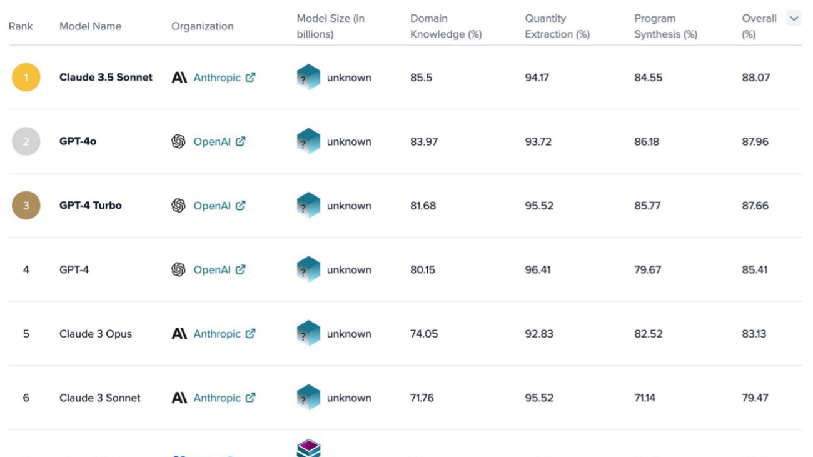Click the rank number 6 cell

coord(26,398)
